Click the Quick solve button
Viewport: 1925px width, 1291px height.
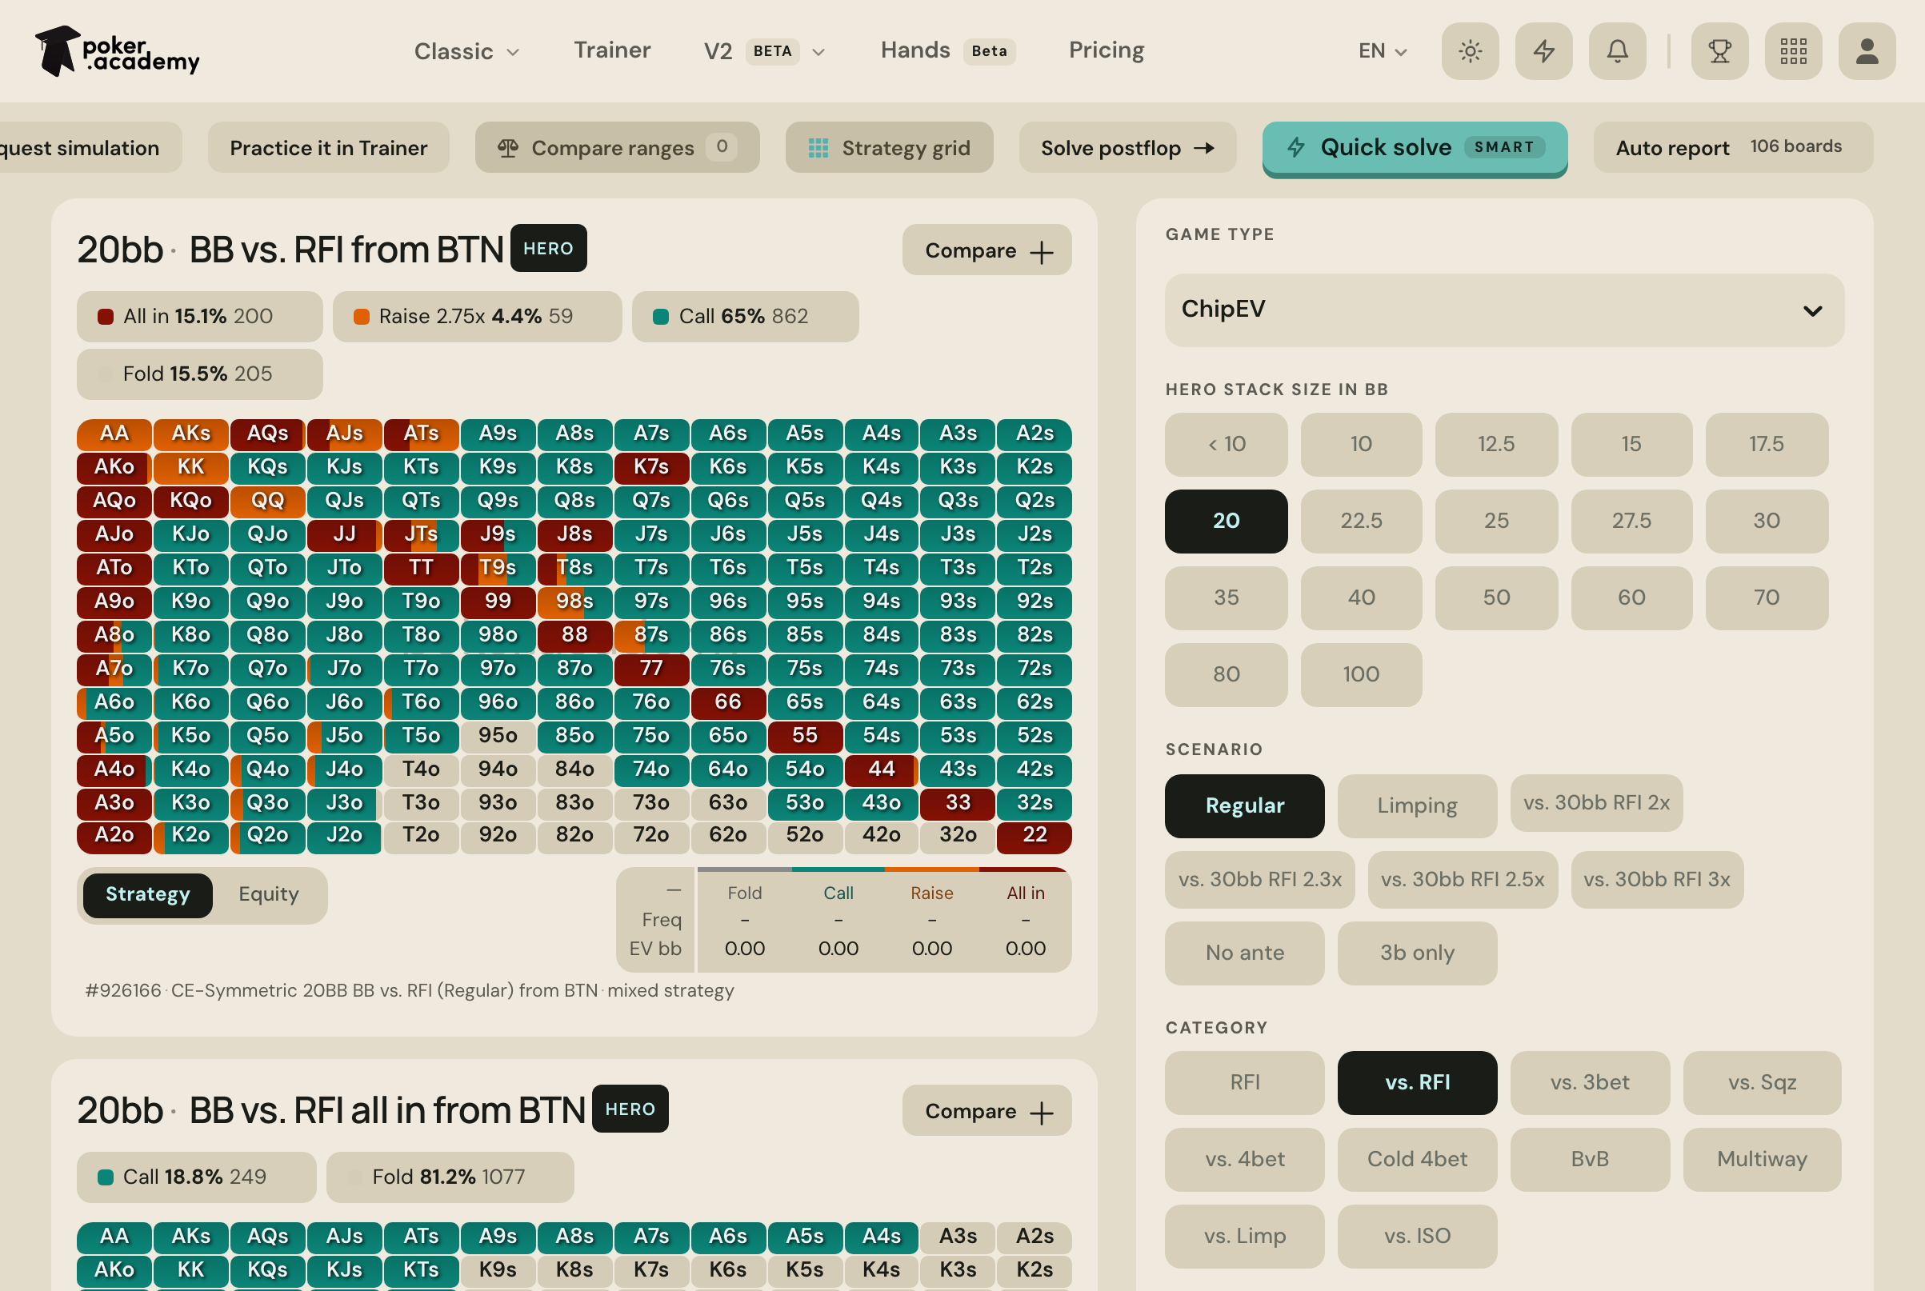(1414, 148)
